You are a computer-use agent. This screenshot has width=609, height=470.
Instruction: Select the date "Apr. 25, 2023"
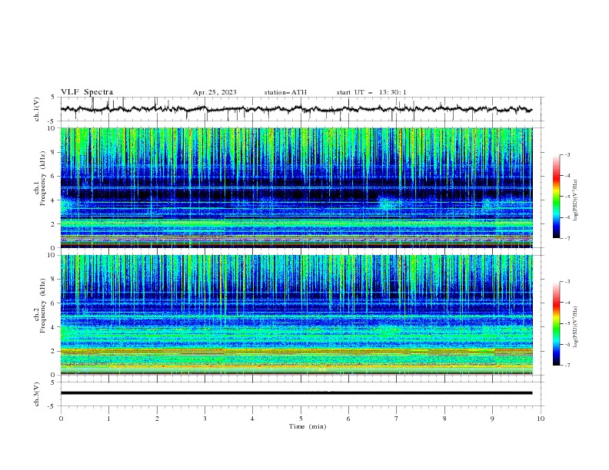(215, 92)
